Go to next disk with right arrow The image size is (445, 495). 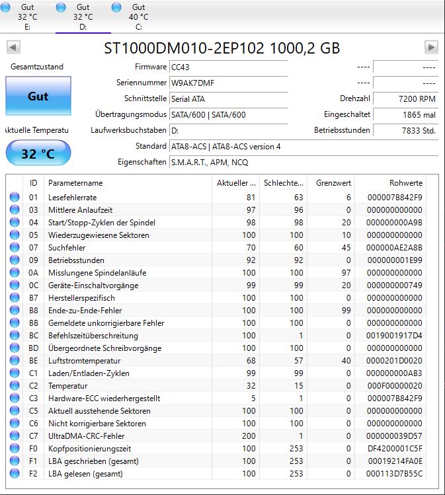(x=431, y=48)
